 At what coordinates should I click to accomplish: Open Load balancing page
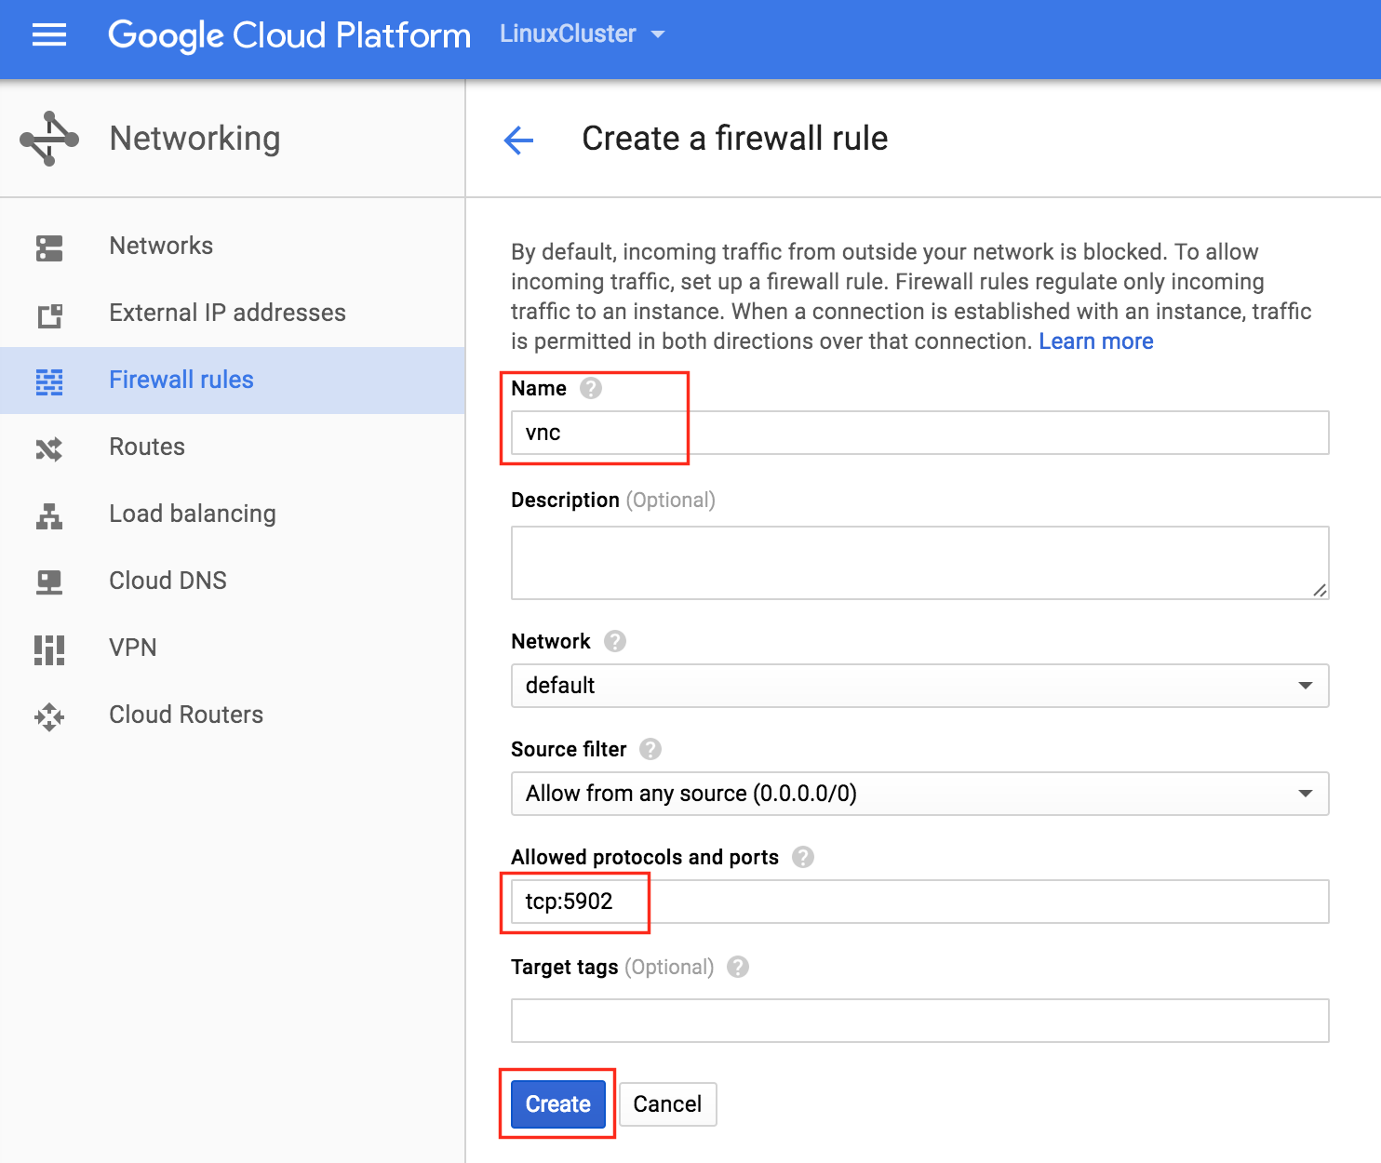[233, 514]
